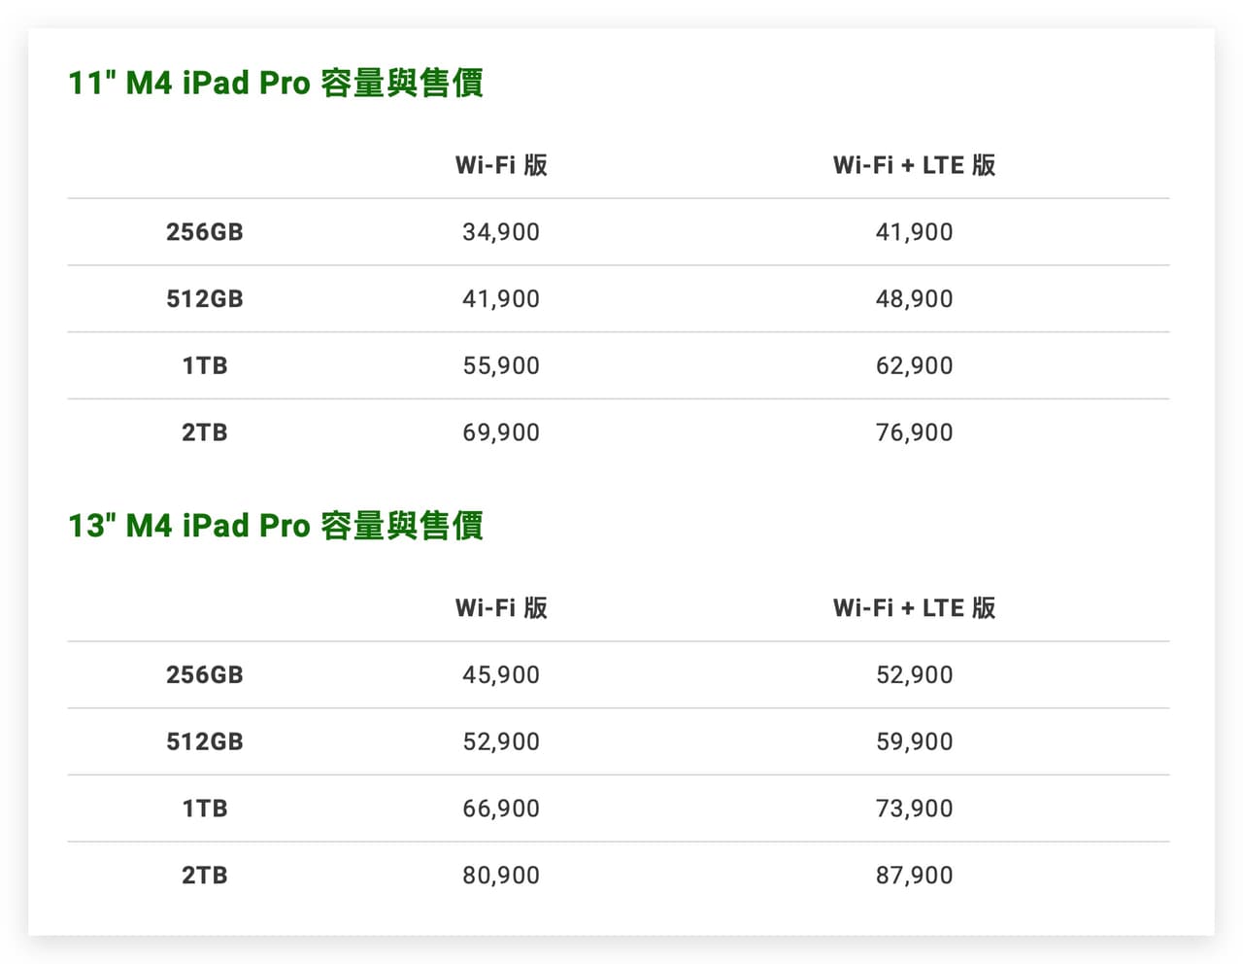Screen dimensions: 1243x964
Task: Select 52,900 in the 13" 256GB row
Action: click(x=914, y=675)
